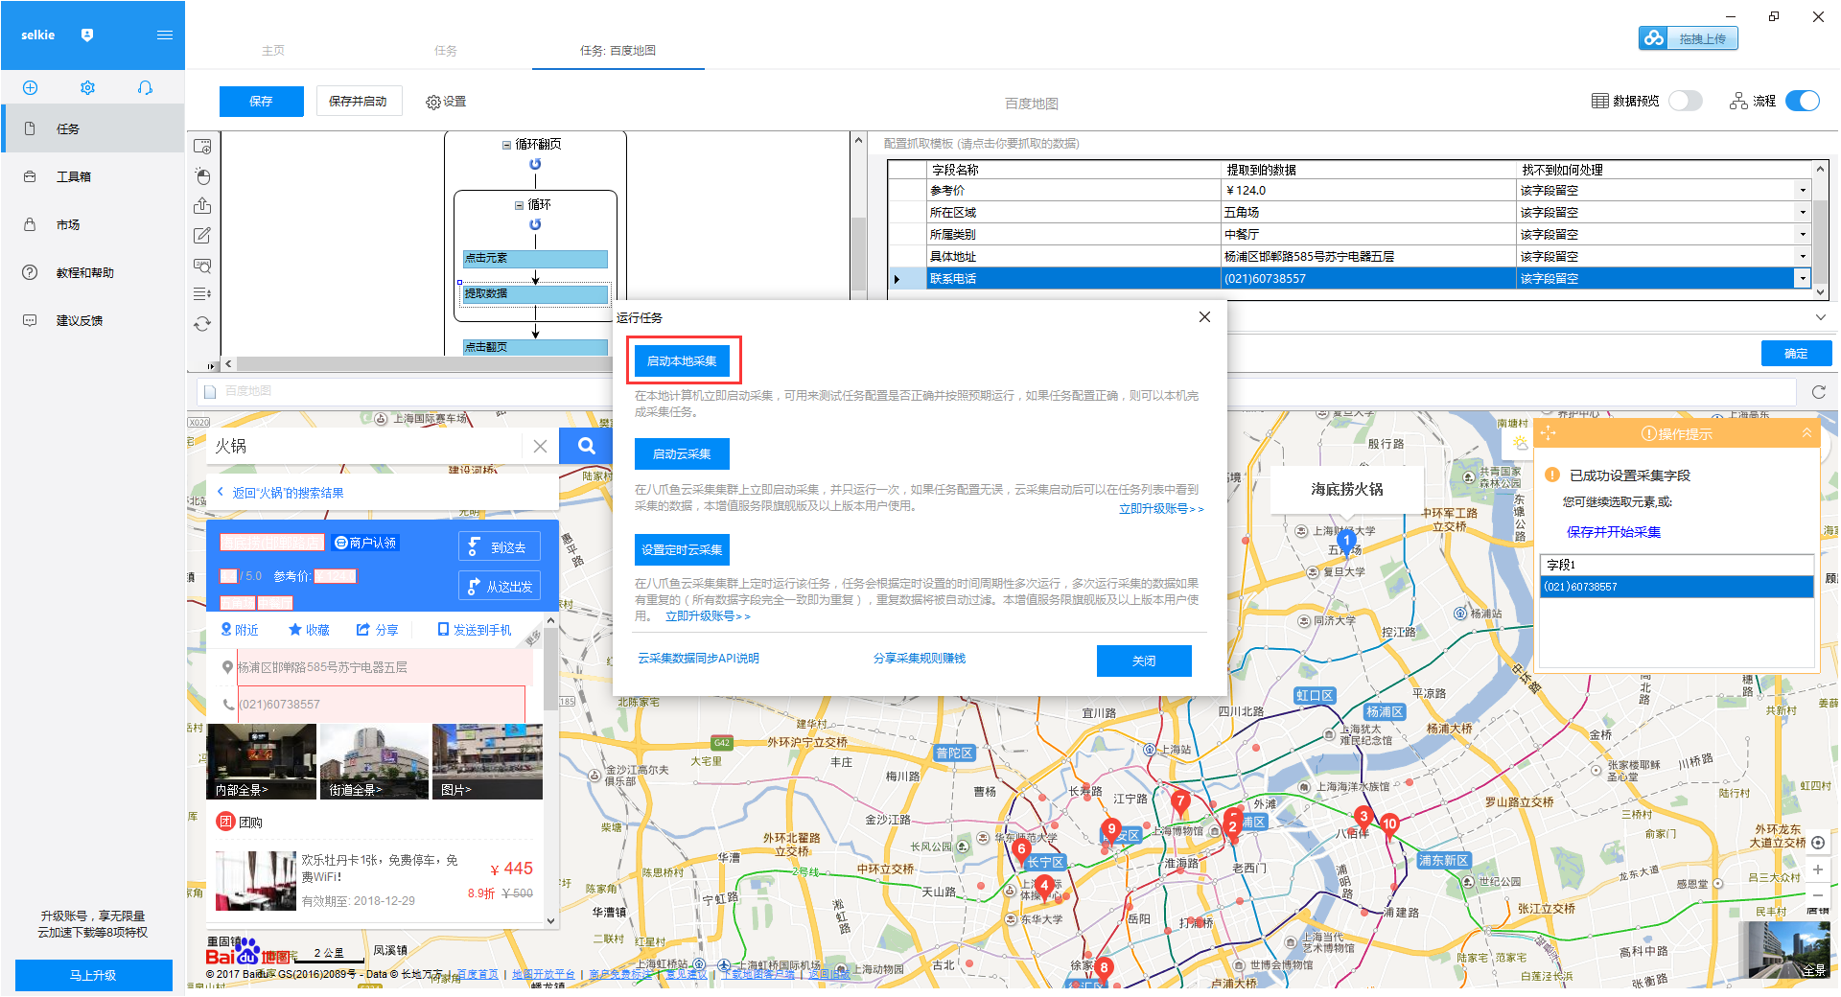Open the 市场 sidebar item
Screen dimensions: 1841x997
[92, 224]
